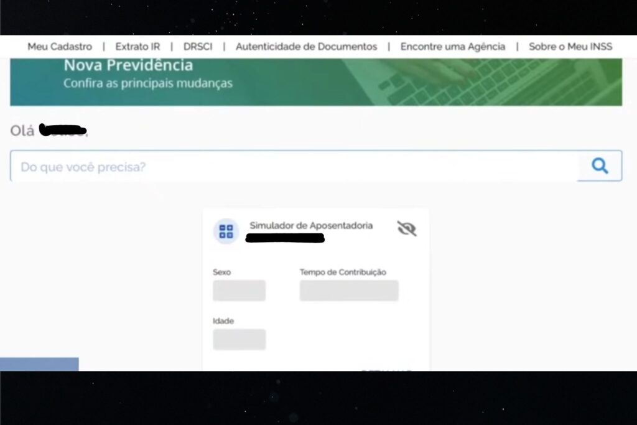Screen dimensions: 637x425
Task: Open Sobre o Meu INSS
Action: click(x=570, y=46)
